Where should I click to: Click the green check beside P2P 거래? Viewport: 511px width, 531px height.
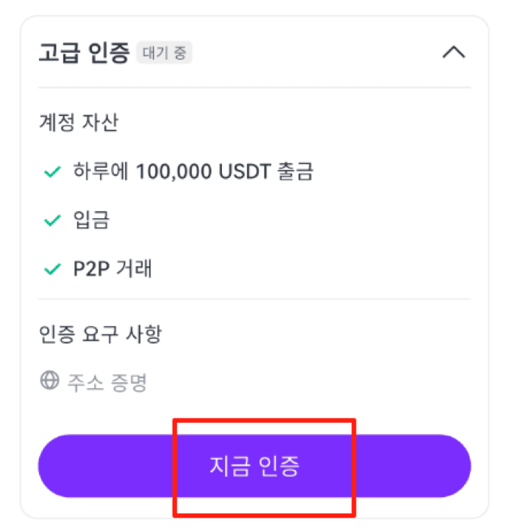click(52, 269)
